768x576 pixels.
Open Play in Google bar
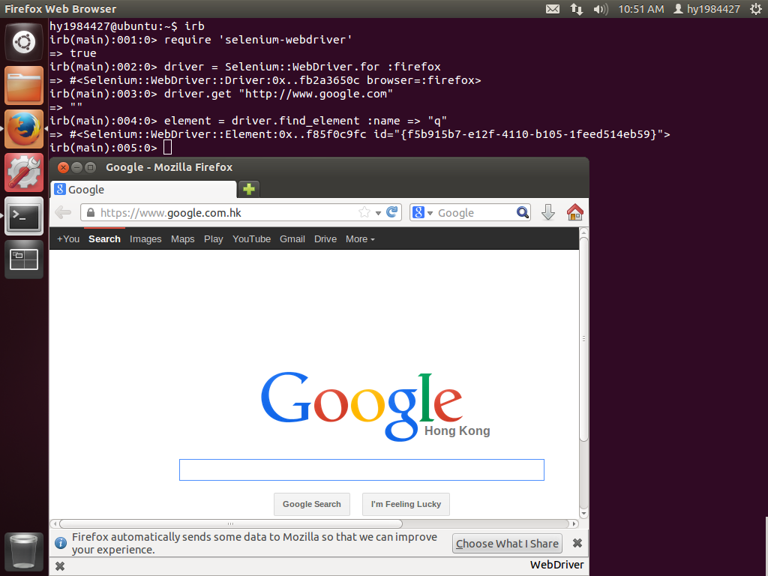click(214, 239)
